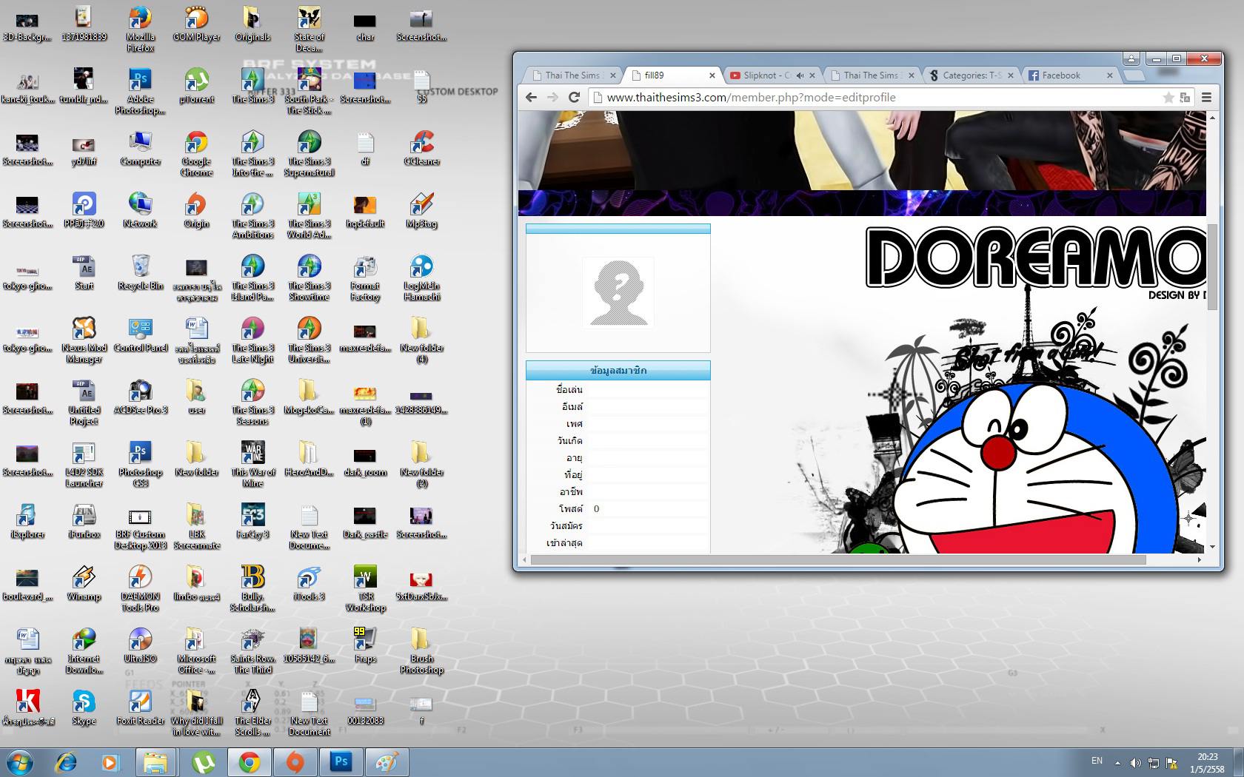Image resolution: width=1244 pixels, height=777 pixels.
Task: Open LogMeIn Hamachi desktop icon
Action: [421, 278]
